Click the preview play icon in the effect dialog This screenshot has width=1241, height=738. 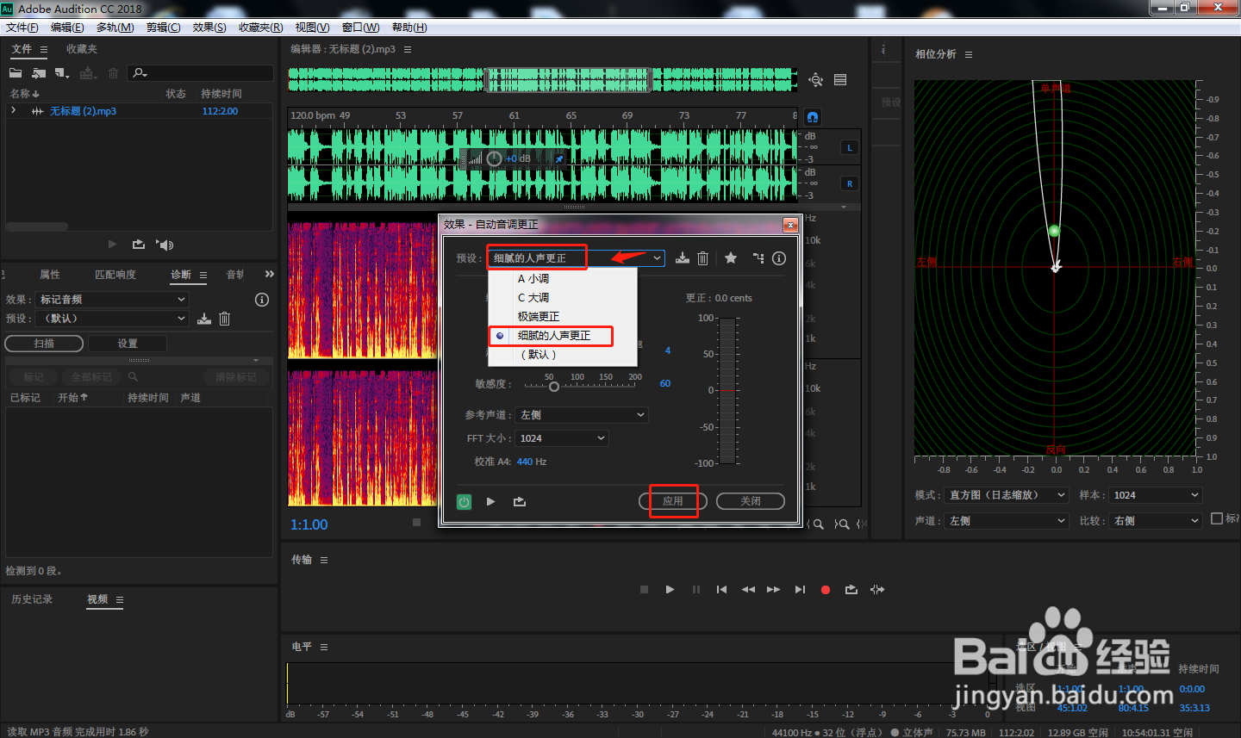[490, 501]
